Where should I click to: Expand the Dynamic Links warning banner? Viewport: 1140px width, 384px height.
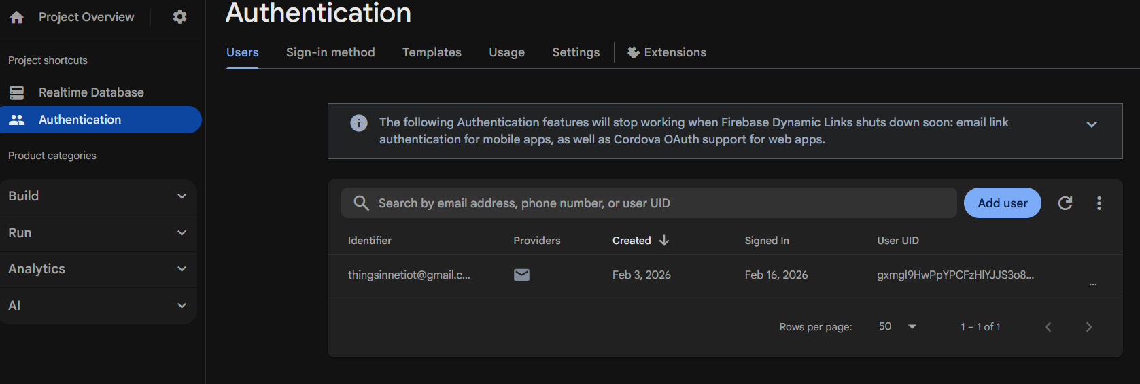tap(1092, 124)
